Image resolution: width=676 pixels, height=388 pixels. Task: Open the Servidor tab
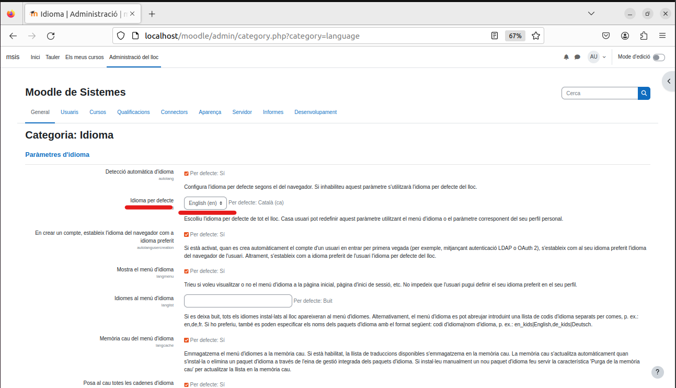(242, 112)
